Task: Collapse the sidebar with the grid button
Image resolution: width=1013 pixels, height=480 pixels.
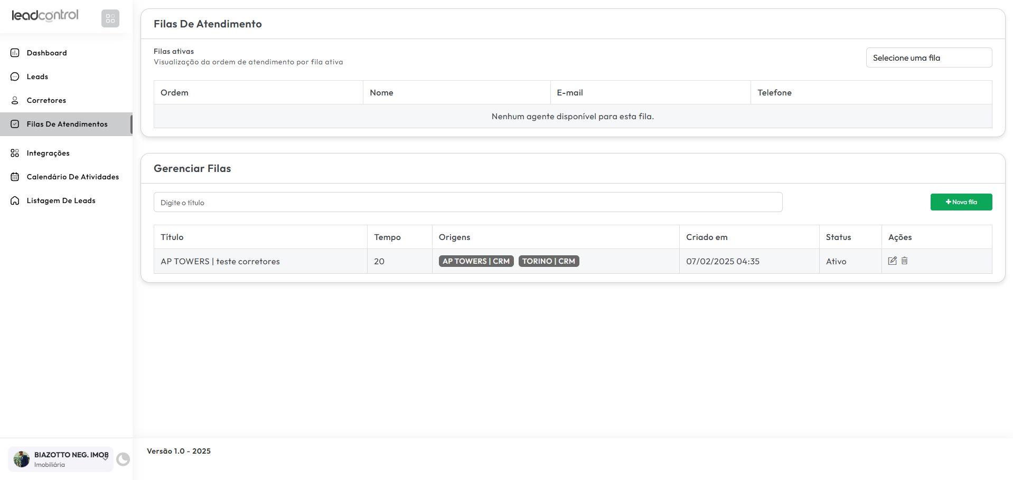Action: [x=110, y=18]
